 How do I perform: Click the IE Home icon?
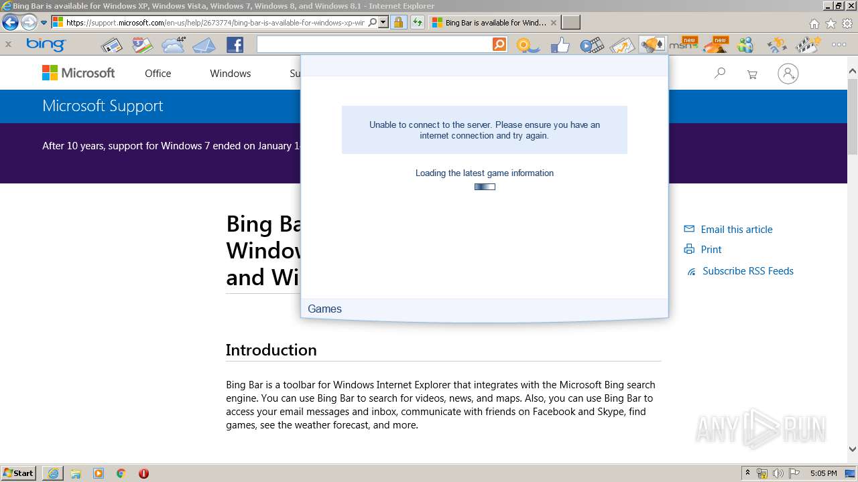click(814, 23)
